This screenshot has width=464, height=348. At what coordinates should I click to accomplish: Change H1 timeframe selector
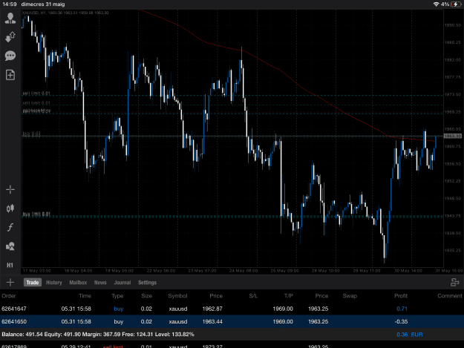[10, 265]
